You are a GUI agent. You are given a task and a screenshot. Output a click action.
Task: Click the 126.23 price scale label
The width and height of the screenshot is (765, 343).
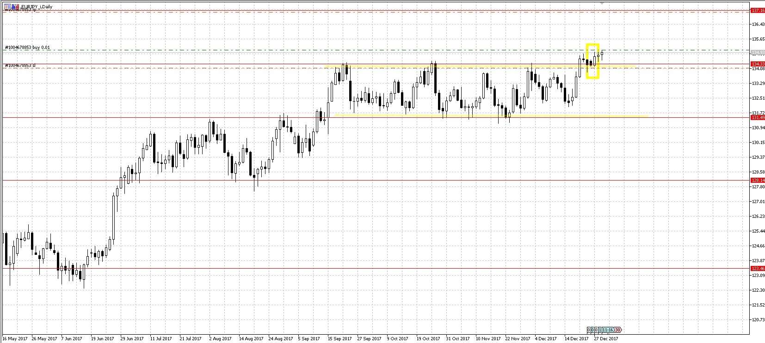[x=758, y=217]
